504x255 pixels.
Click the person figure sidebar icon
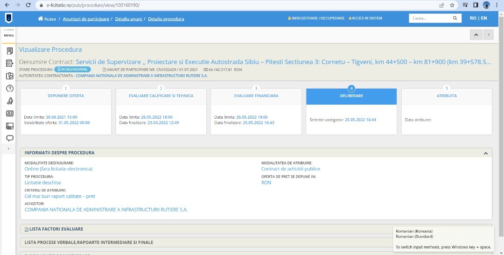coord(10,101)
